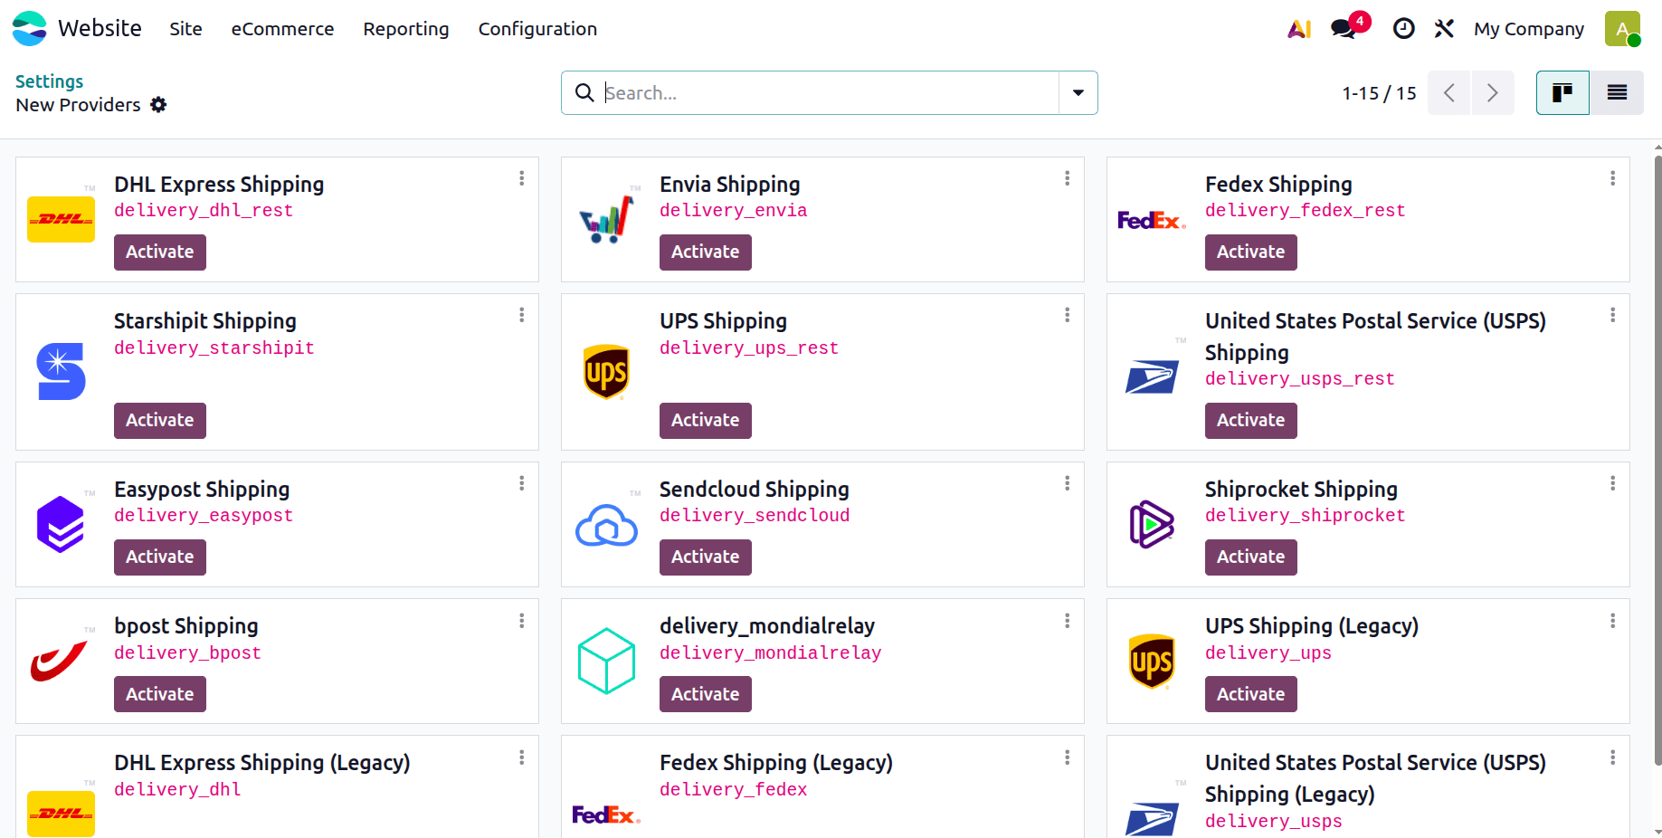Click the Website app title

pos(100,29)
